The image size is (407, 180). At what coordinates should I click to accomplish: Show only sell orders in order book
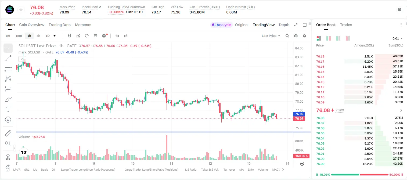348,38
